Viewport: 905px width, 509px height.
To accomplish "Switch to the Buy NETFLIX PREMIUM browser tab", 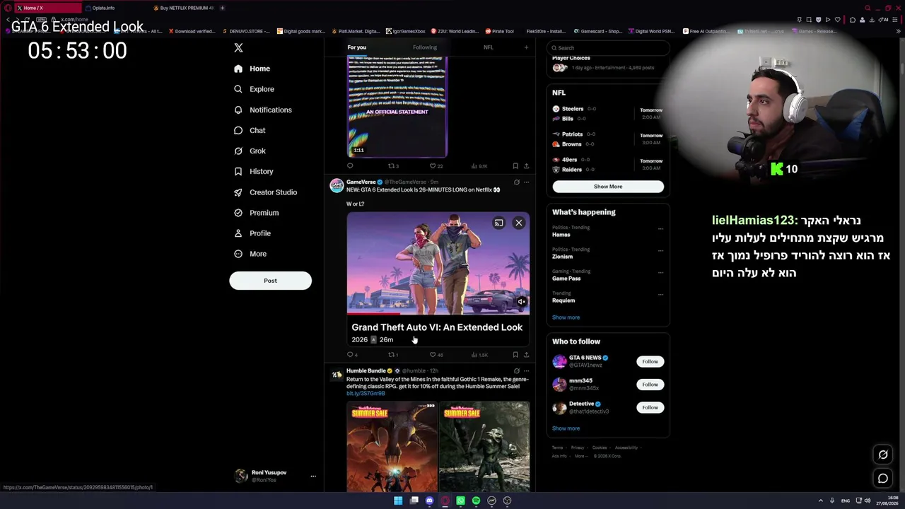I will 182,8.
